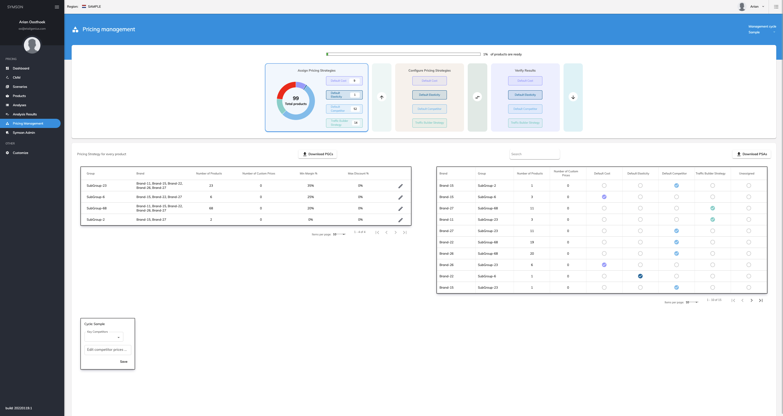Screen dimensions: 783x416
Task: Click into the Search field
Action: (x=534, y=154)
